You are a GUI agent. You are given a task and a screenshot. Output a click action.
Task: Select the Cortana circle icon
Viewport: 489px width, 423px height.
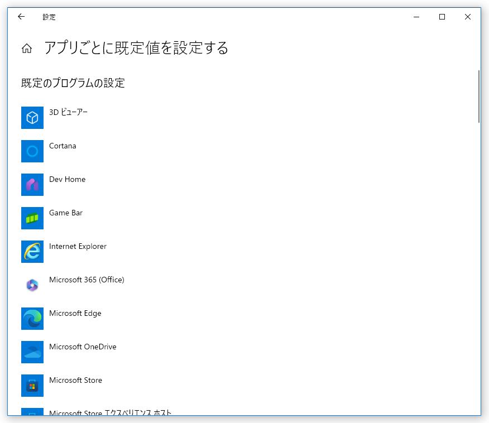click(x=32, y=151)
